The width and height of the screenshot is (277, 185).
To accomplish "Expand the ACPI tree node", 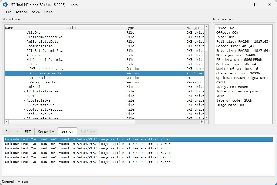I will pyautogui.click(x=24, y=96).
